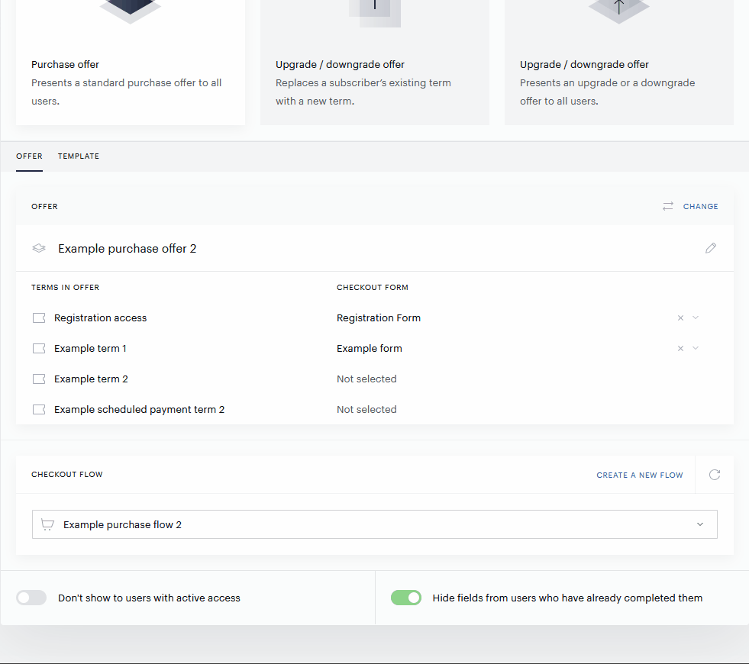Select the Offer tab
The image size is (749, 664).
[x=29, y=156]
